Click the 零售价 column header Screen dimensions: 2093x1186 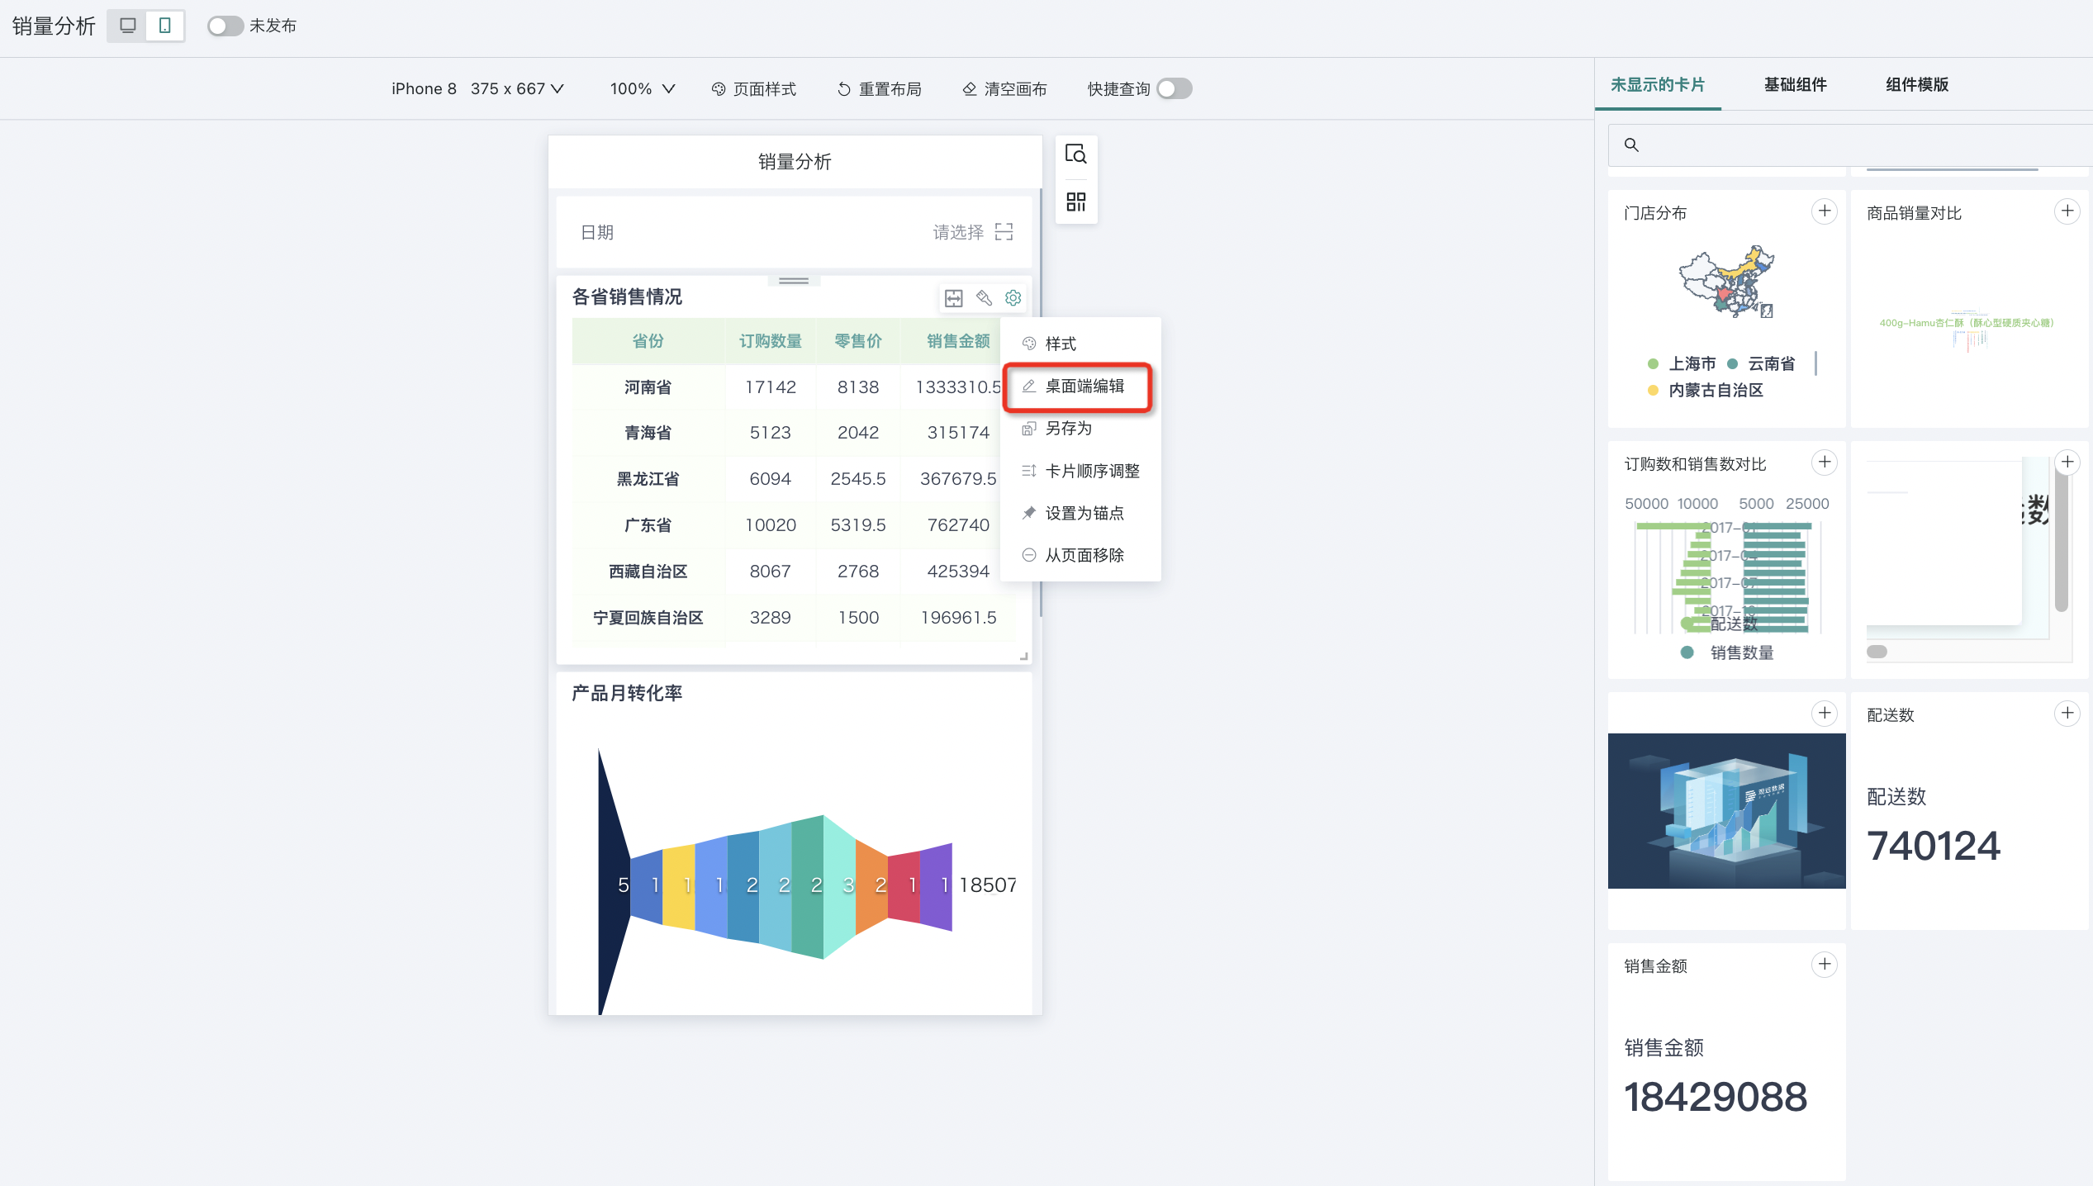point(858,341)
